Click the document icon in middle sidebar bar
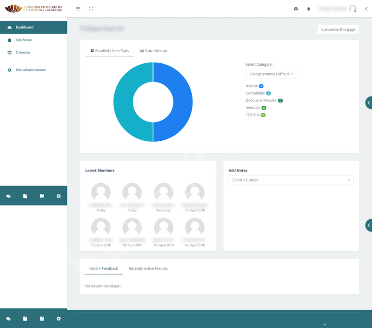 point(25,196)
